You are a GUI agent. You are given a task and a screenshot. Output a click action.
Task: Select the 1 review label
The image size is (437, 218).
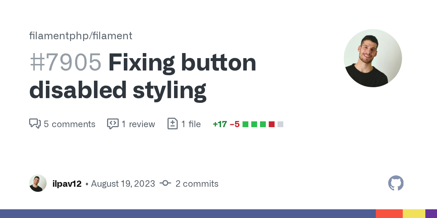point(138,124)
